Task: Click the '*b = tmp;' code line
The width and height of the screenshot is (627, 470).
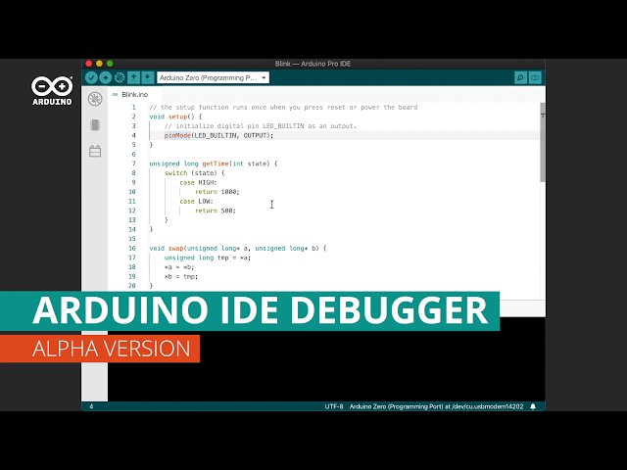Action: 180,276
